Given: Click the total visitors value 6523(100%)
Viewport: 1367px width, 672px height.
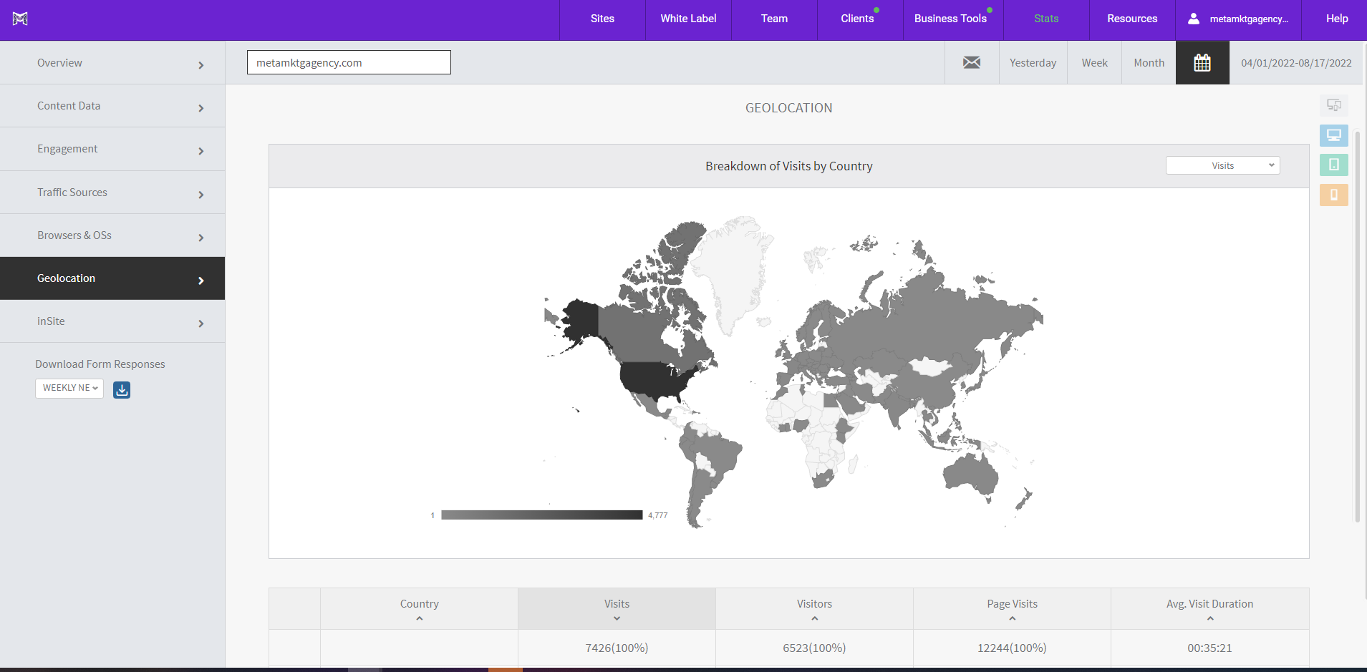Looking at the screenshot, I should 814,648.
